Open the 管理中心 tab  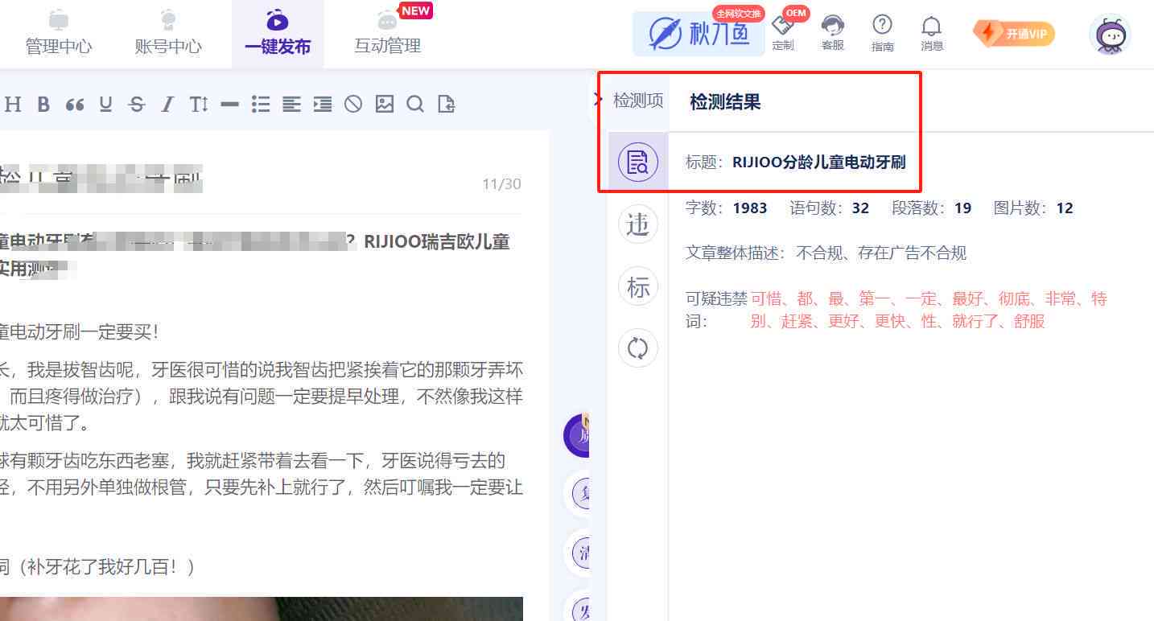coord(58,32)
